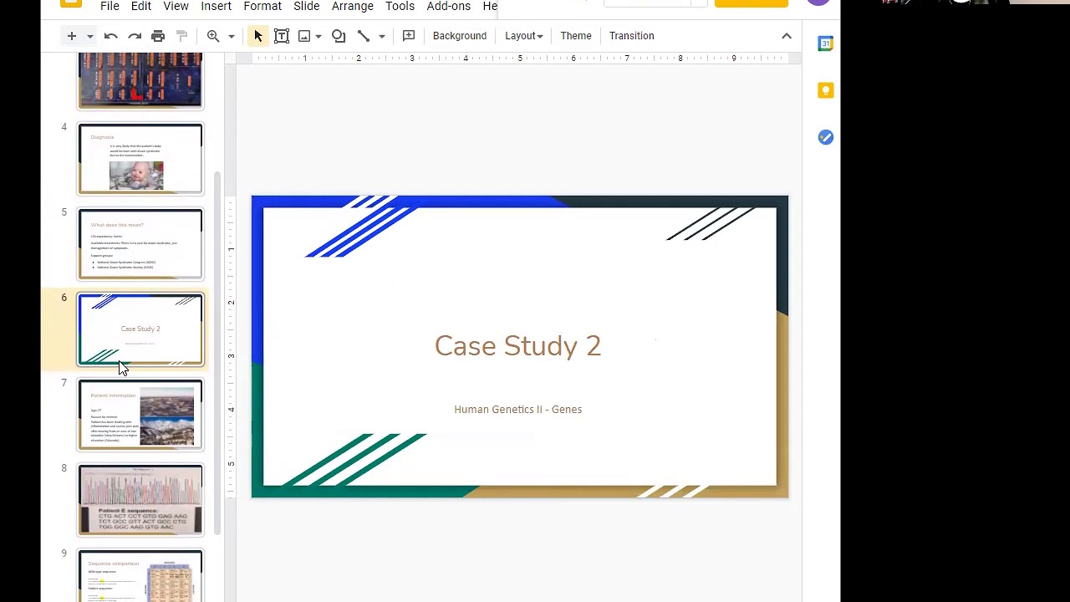
Task: Select the slide 3 thumbnail with the blue grid image
Action: [x=140, y=81]
